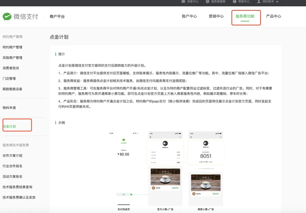Click the 我的账号 user avatar icon

259,2
